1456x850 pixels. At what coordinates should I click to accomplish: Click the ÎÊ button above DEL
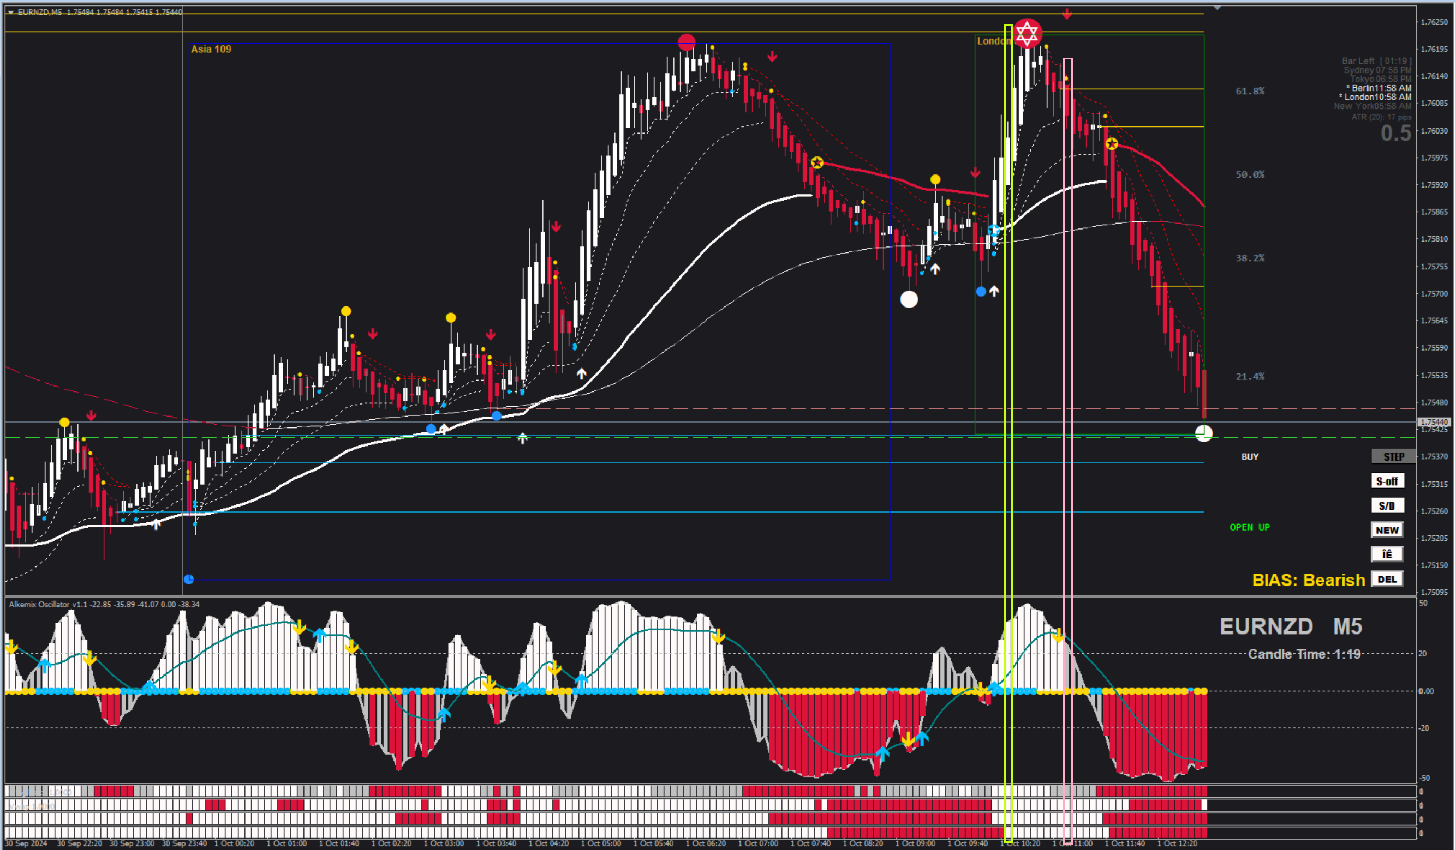[x=1387, y=554]
